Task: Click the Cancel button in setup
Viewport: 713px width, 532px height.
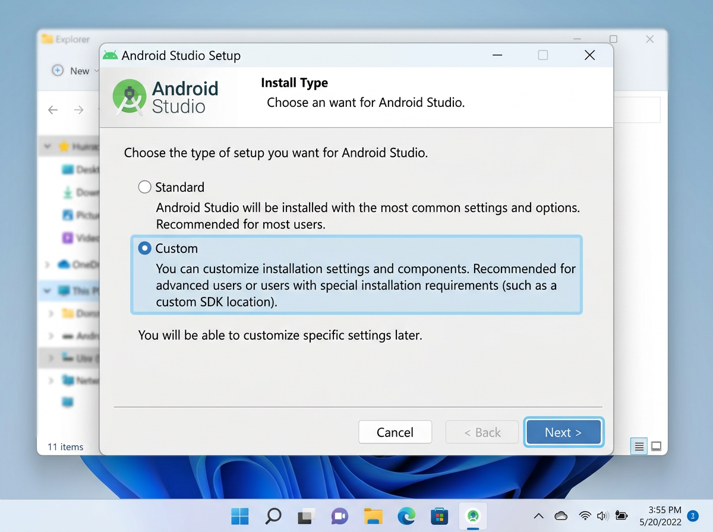Action: (395, 432)
